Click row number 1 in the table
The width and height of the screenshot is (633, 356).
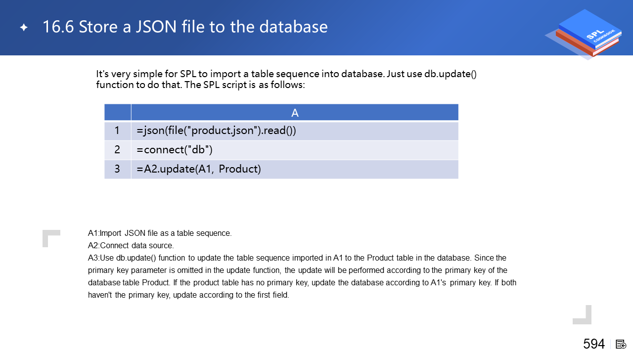(x=117, y=131)
